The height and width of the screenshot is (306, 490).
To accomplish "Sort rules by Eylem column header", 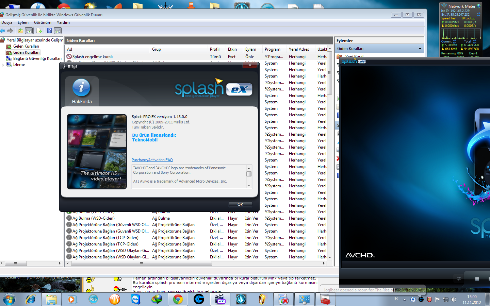I will (253, 49).
